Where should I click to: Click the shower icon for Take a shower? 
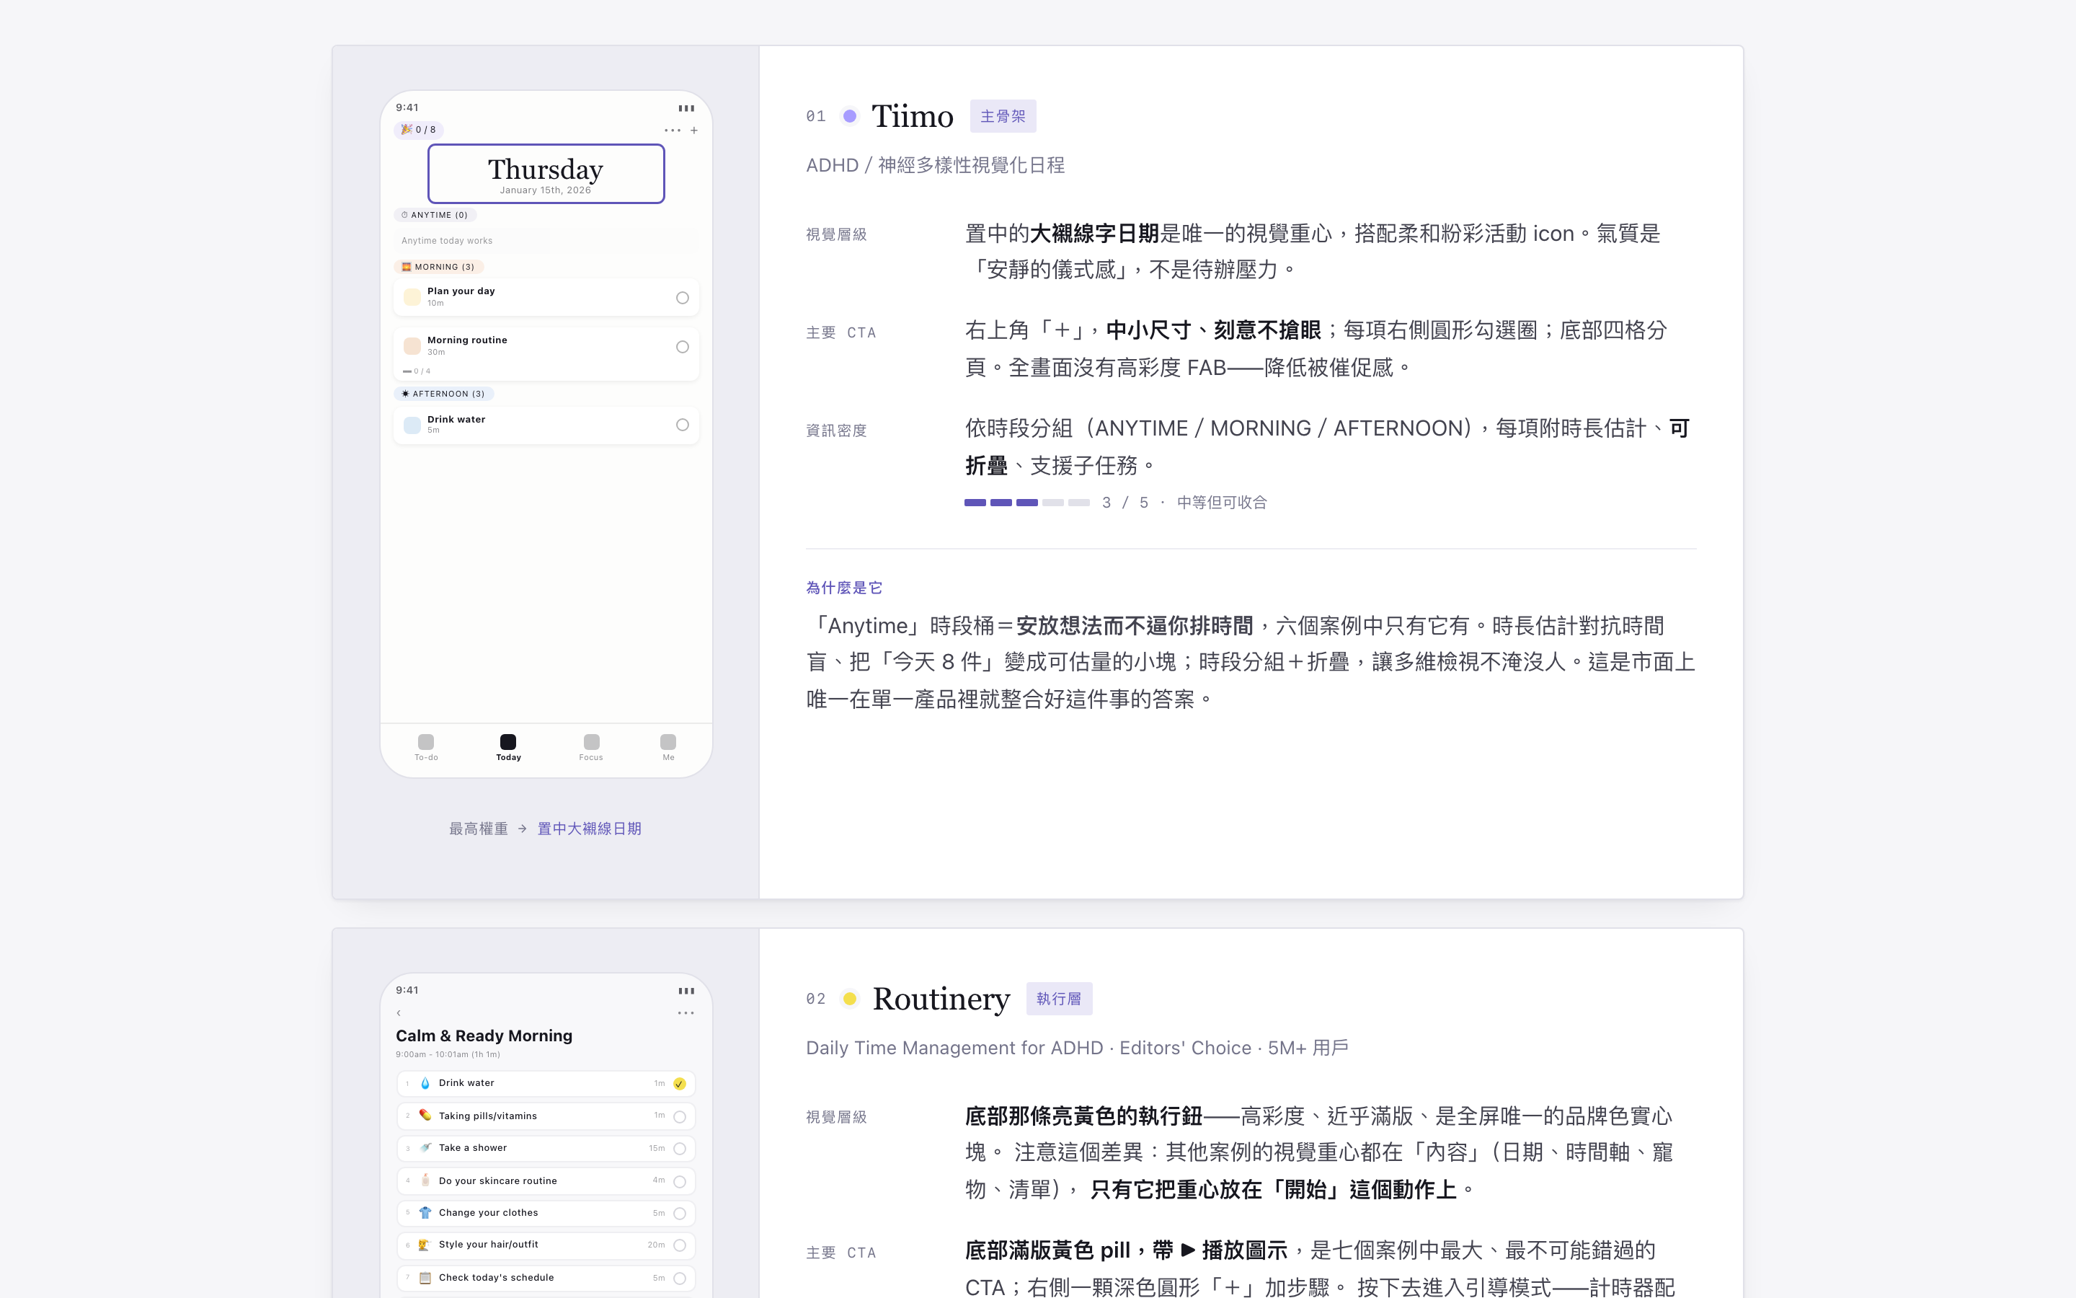[x=425, y=1148]
